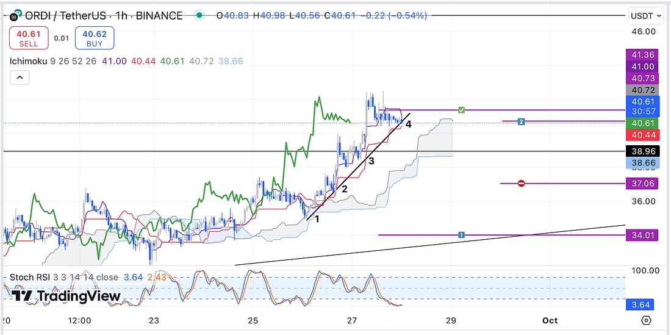The image size is (671, 335).
Task: Open the USDT currency dropdown
Action: click(642, 16)
